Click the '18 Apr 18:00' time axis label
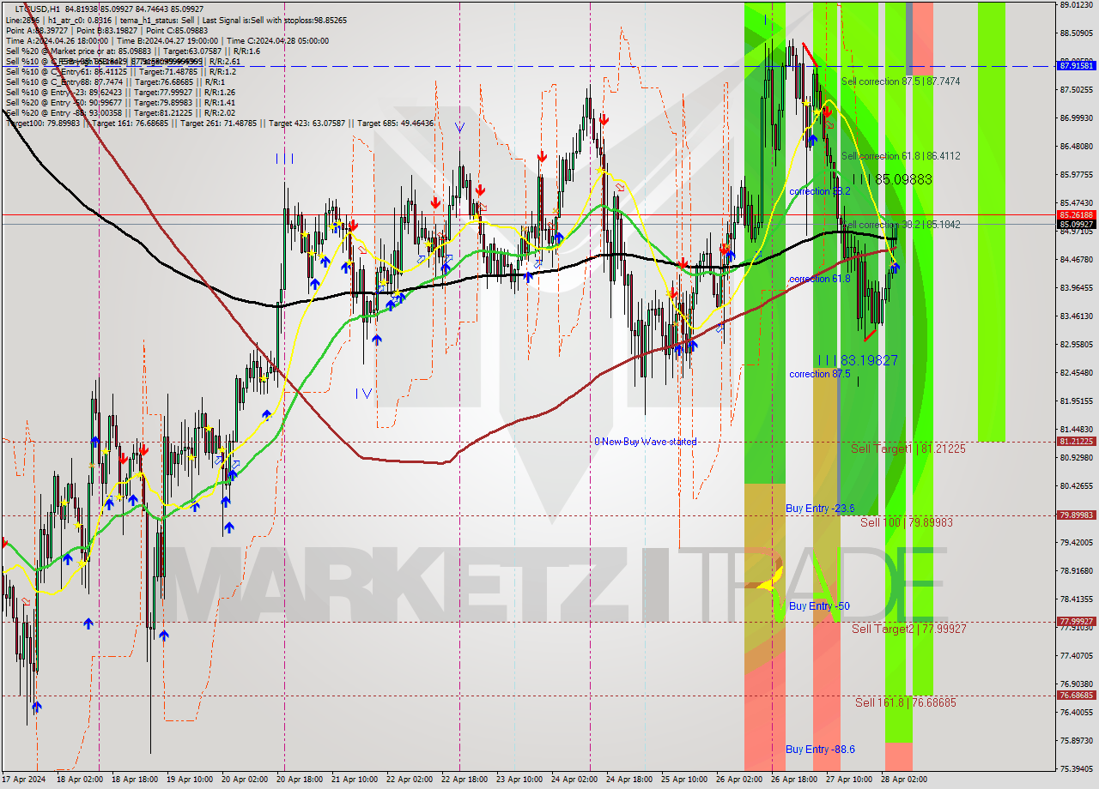 pyautogui.click(x=135, y=780)
